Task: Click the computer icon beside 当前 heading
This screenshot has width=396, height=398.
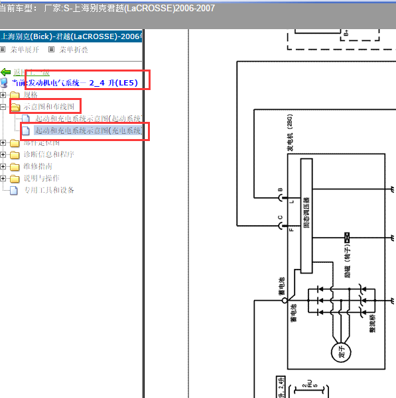Action: coord(4,83)
